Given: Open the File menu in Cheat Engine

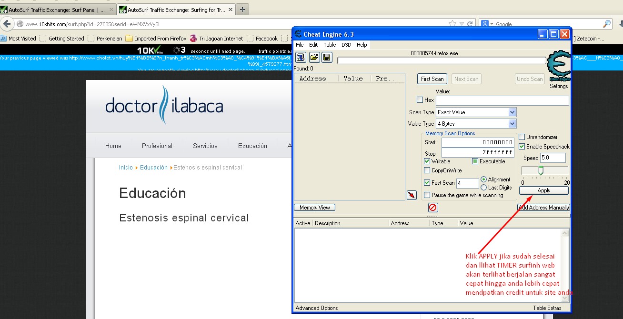Looking at the screenshot, I should [300, 45].
